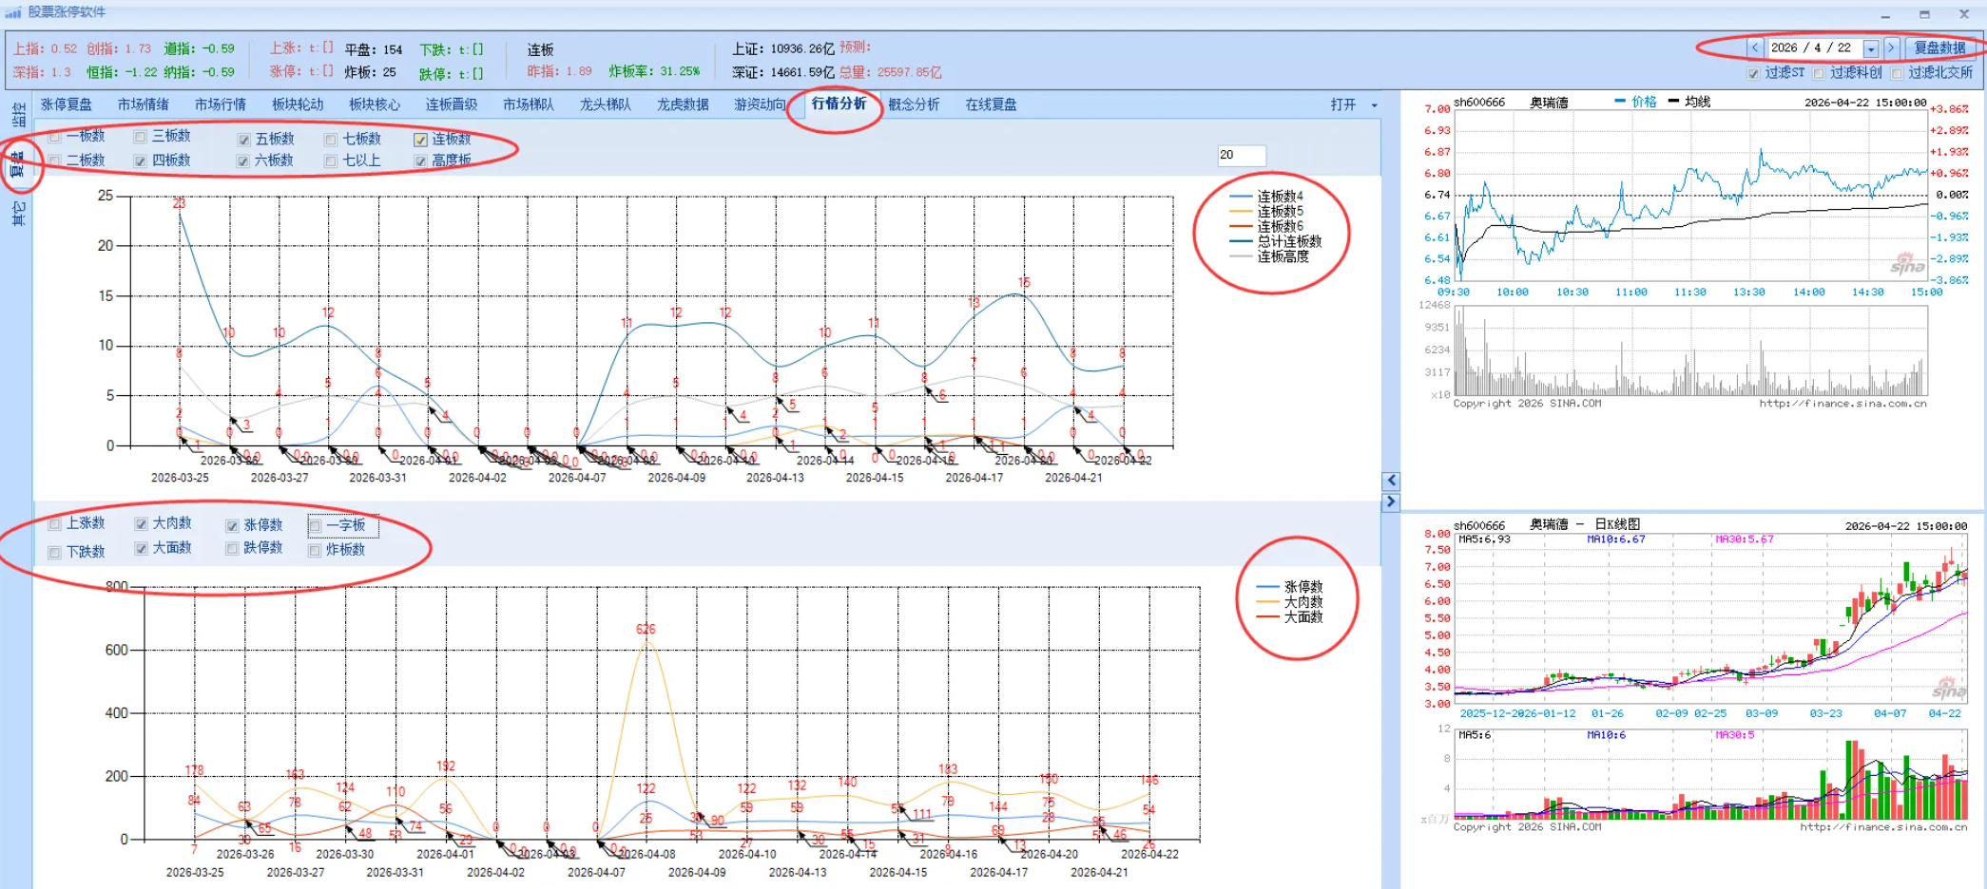This screenshot has height=889, width=1987.
Task: Click the next date arrow button
Action: pyautogui.click(x=1891, y=47)
